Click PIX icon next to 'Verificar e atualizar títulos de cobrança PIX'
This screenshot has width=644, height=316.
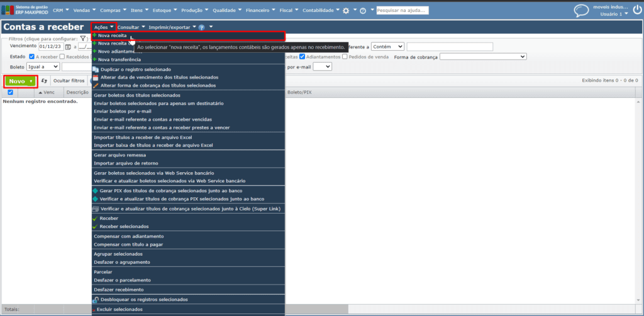point(96,199)
